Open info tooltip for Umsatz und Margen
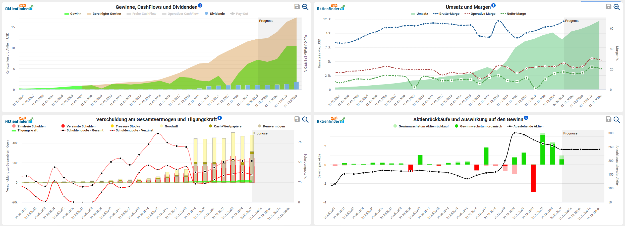625x226 pixels. [x=493, y=6]
